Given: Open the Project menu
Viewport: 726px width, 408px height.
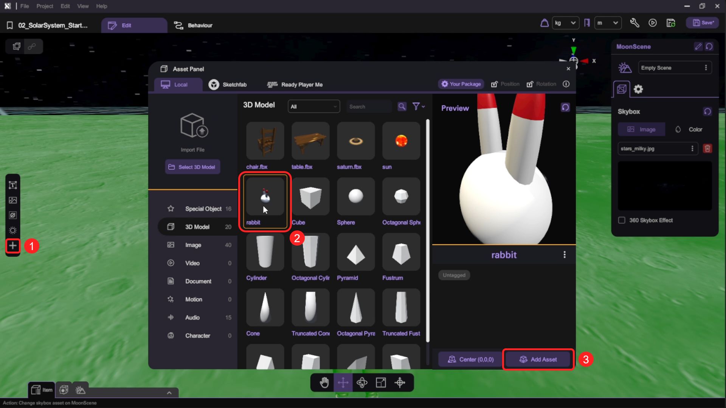Looking at the screenshot, I should tap(45, 6).
